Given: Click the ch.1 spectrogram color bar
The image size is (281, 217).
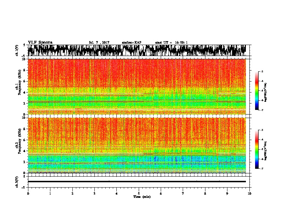Looking at the screenshot, I should click(x=257, y=91).
